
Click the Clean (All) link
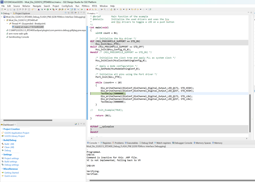pos(9,147)
